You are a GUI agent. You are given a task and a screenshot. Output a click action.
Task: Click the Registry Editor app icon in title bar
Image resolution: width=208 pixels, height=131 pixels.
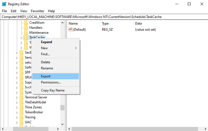4,4
